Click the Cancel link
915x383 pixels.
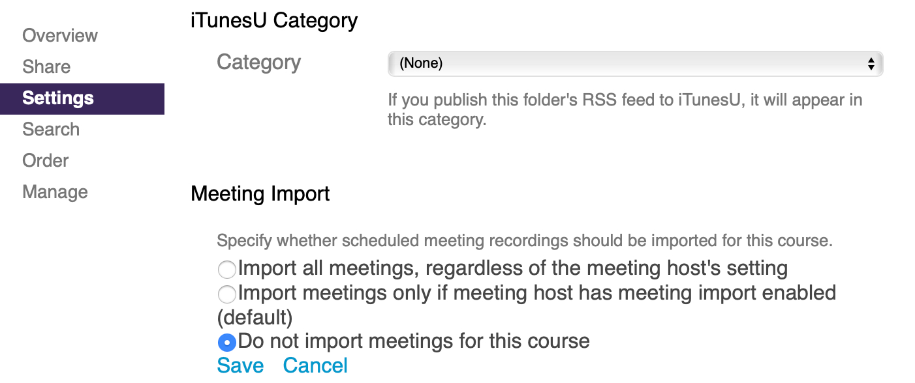315,365
